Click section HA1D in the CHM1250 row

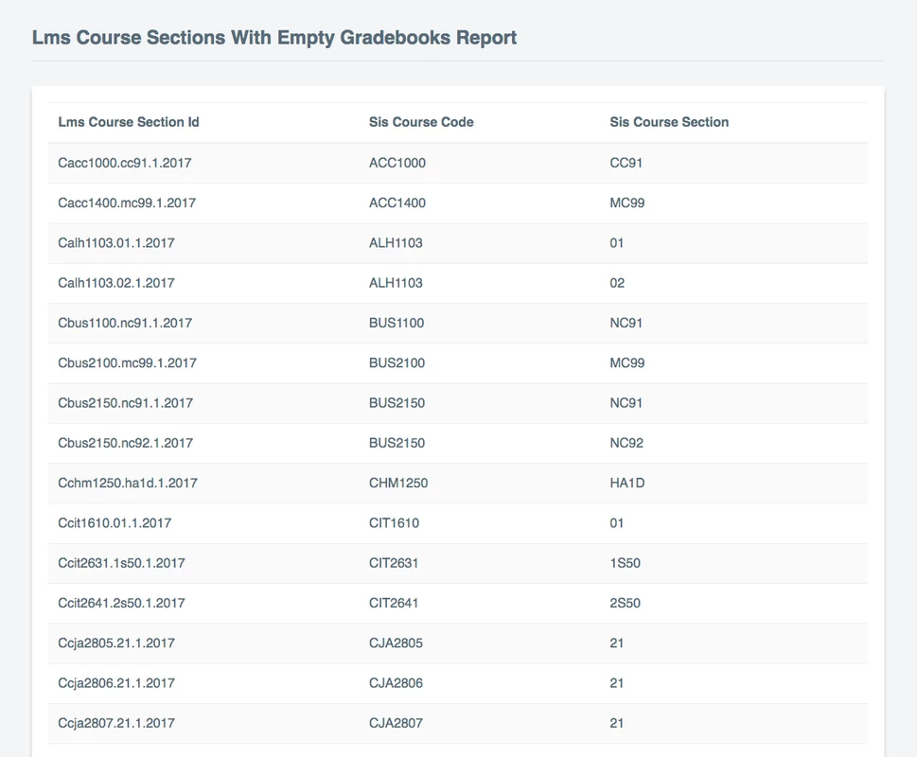pyautogui.click(x=627, y=484)
